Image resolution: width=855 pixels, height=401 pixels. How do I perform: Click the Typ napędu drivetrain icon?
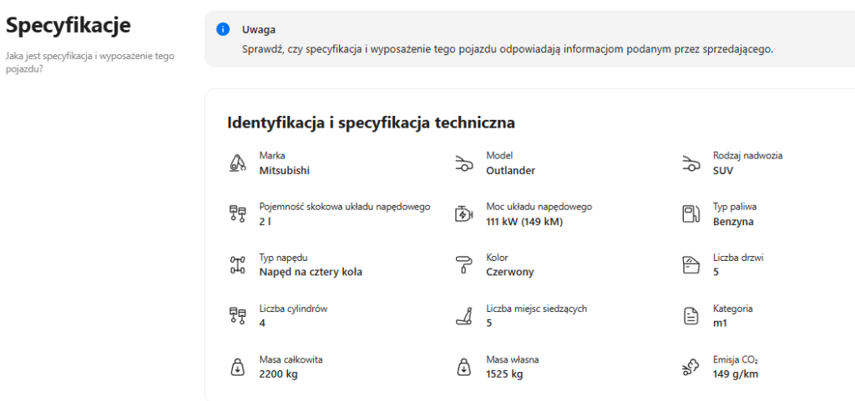(x=237, y=265)
